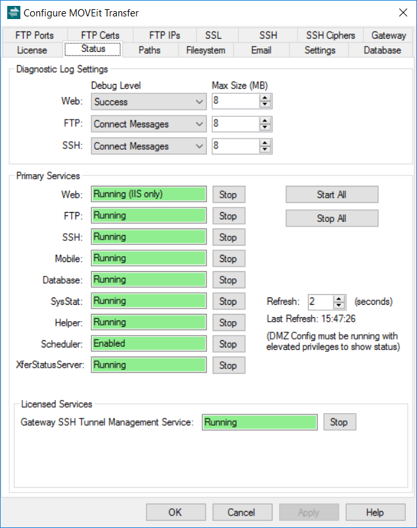Click the Scheduler 'Enabled' status field
417x528 pixels.
148,344
